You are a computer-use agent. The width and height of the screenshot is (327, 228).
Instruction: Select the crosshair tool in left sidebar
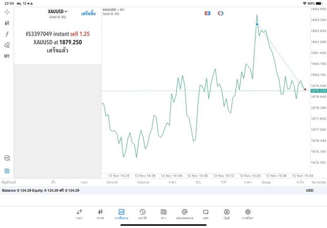click(x=7, y=12)
